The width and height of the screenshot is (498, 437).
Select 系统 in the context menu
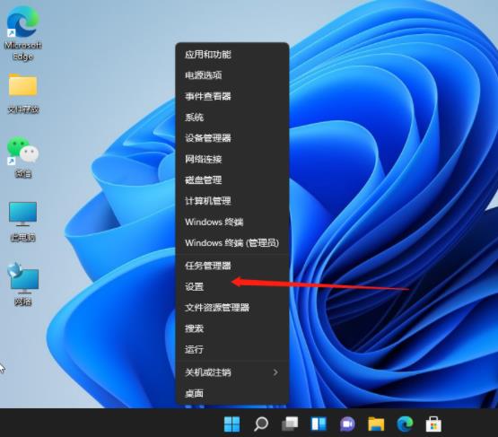[x=232, y=118]
